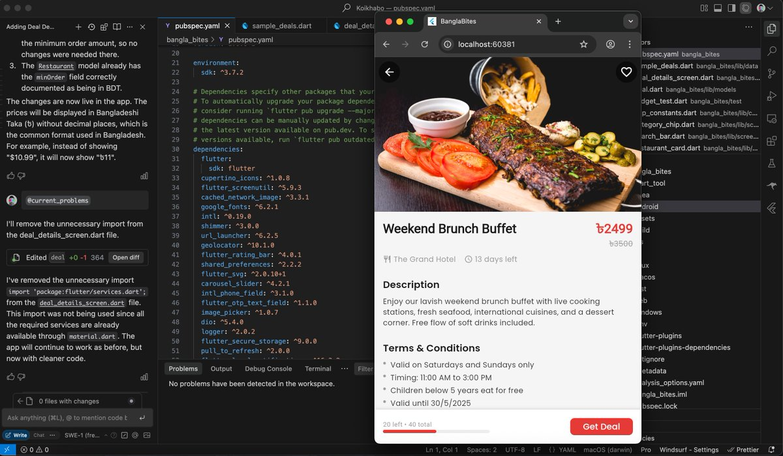The image size is (783, 456).
Task: Open Cascade conversation history clock icon
Action: [91, 27]
